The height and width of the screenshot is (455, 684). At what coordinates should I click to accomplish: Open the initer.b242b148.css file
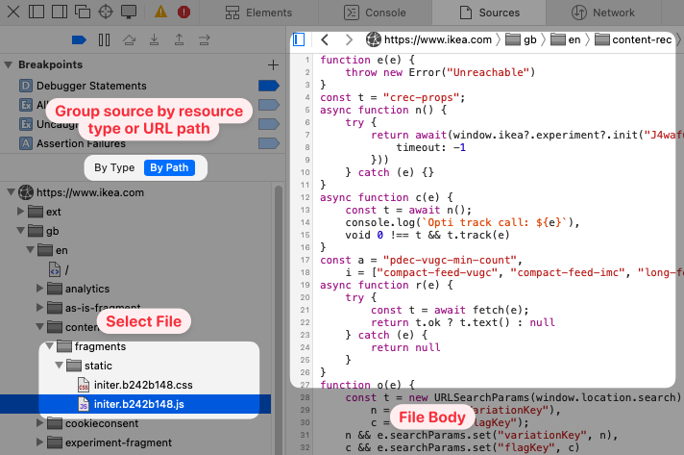(x=135, y=385)
